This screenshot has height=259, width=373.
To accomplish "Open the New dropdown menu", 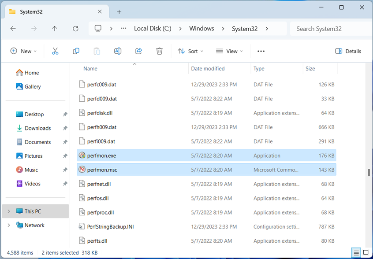I will pyautogui.click(x=24, y=51).
